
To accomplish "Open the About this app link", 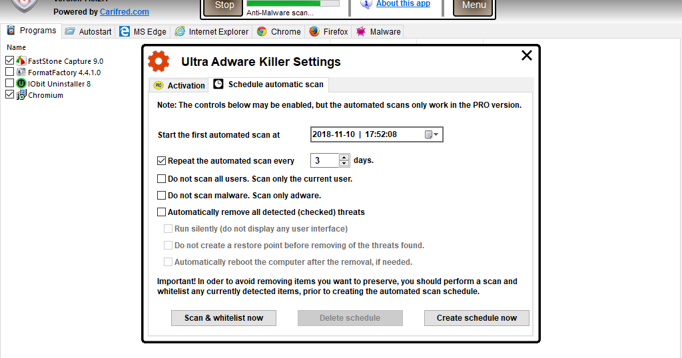I will coord(403,4).
